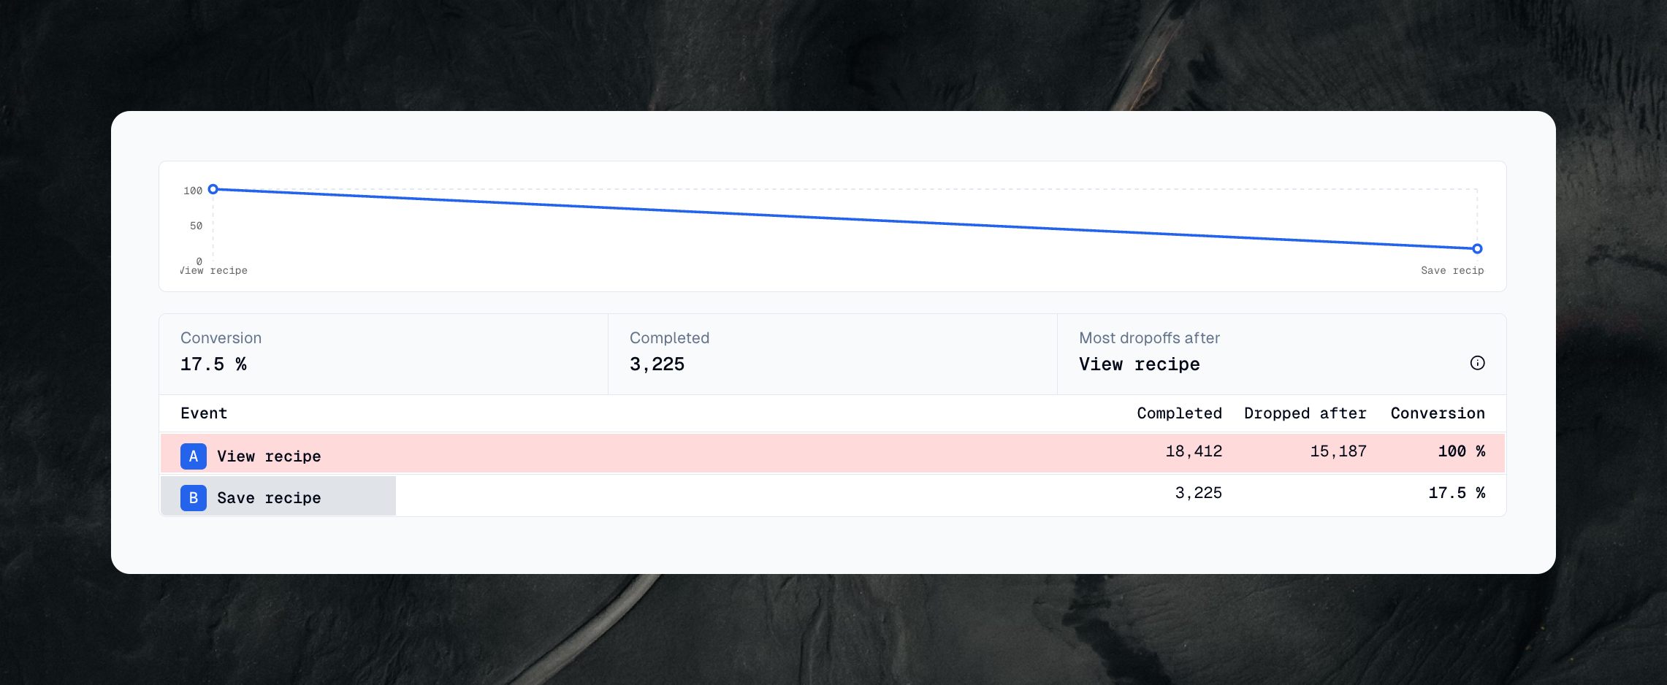Image resolution: width=1667 pixels, height=685 pixels.
Task: Click the blue A step badge
Action: coord(194,456)
